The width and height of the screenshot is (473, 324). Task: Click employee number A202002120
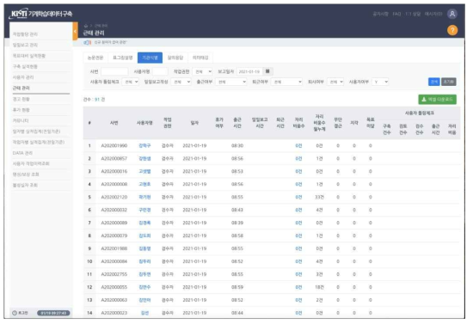pos(114,197)
